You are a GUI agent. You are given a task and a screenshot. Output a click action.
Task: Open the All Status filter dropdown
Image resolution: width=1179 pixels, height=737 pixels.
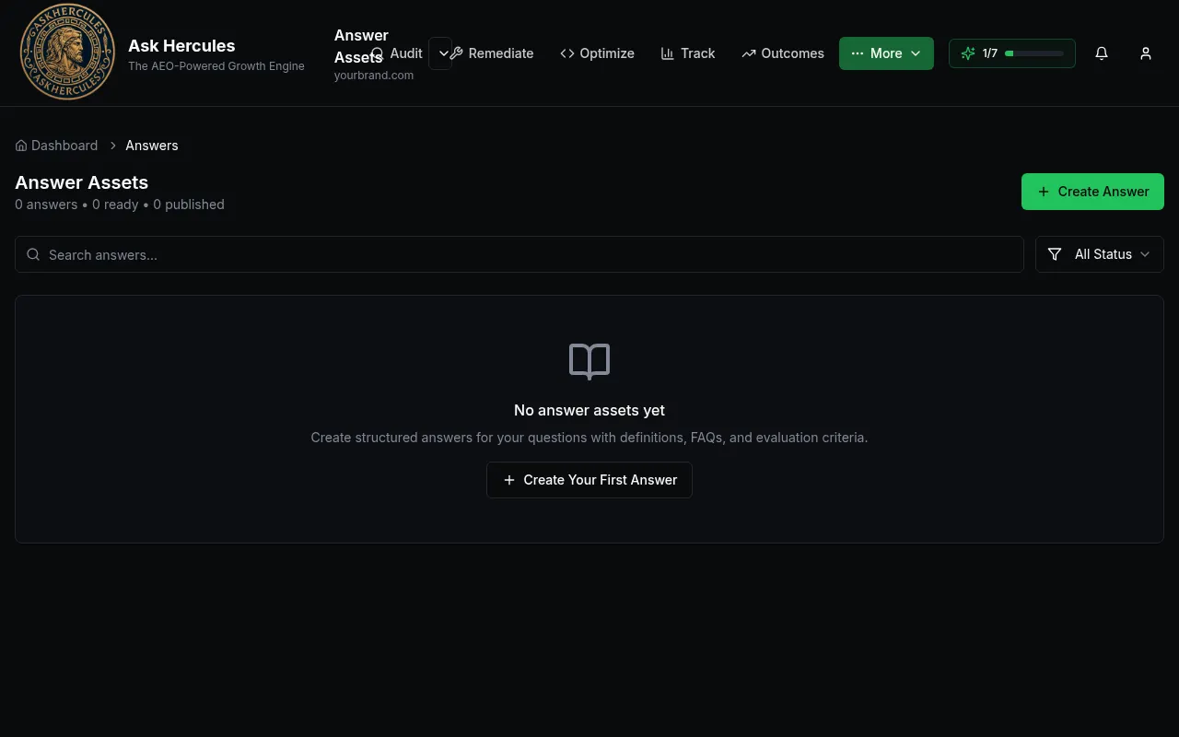[1100, 254]
